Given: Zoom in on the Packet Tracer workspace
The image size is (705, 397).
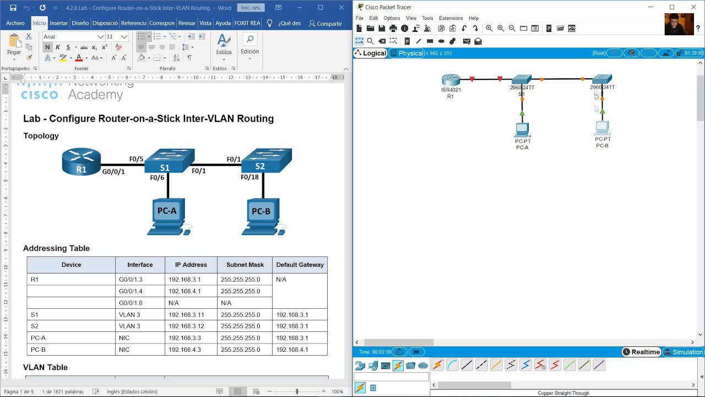Looking at the screenshot, I should point(489,28).
